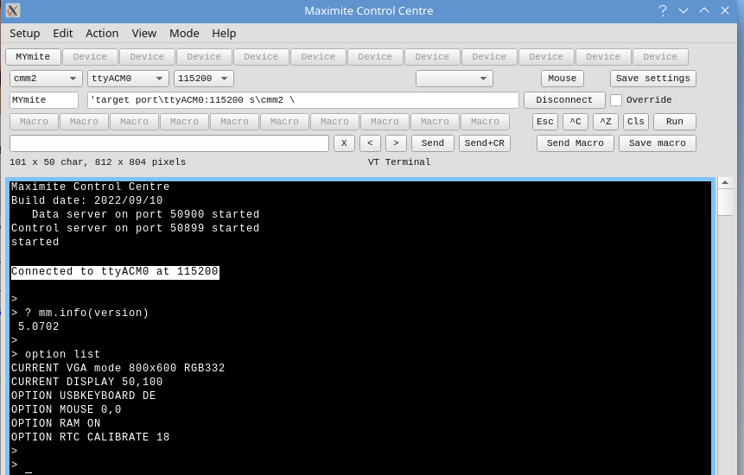744x475 pixels.
Task: Open the empty dropdown left of Mouse
Action: [454, 79]
